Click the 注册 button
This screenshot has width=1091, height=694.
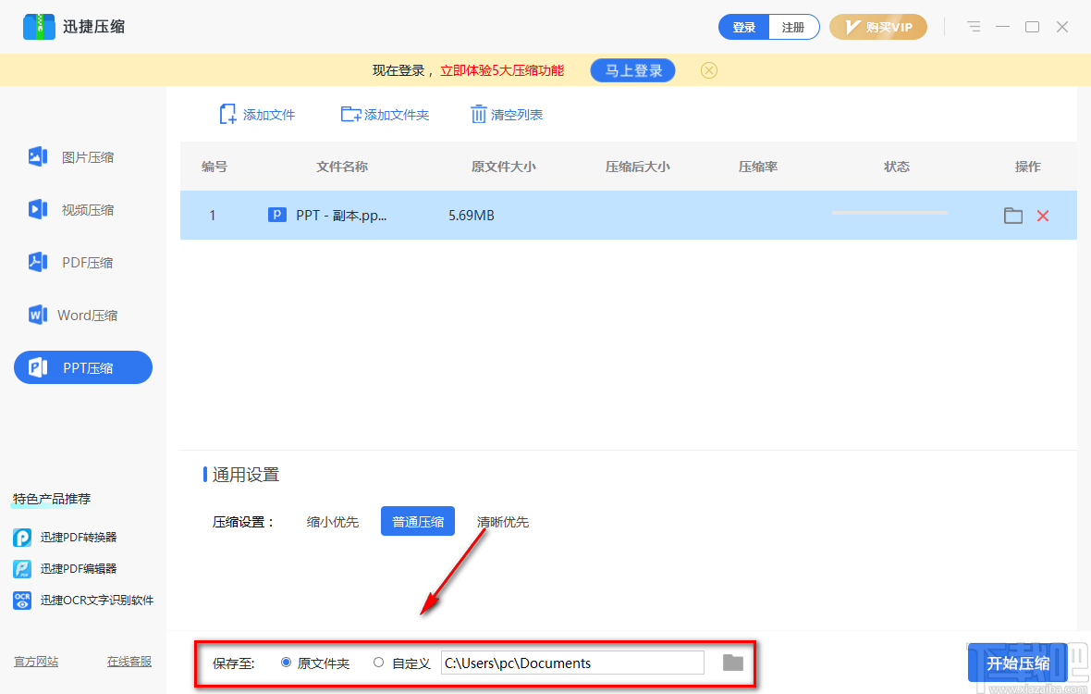coord(793,27)
